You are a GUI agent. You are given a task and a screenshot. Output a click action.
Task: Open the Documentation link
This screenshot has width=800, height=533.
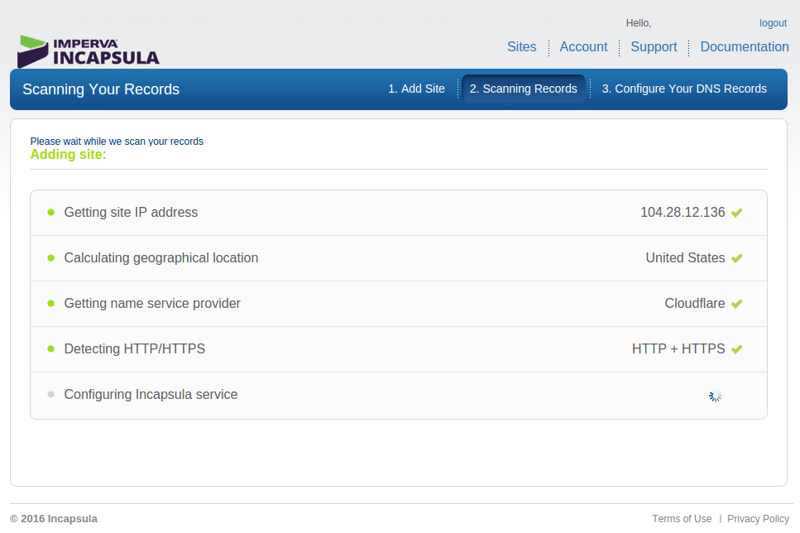pyautogui.click(x=744, y=47)
